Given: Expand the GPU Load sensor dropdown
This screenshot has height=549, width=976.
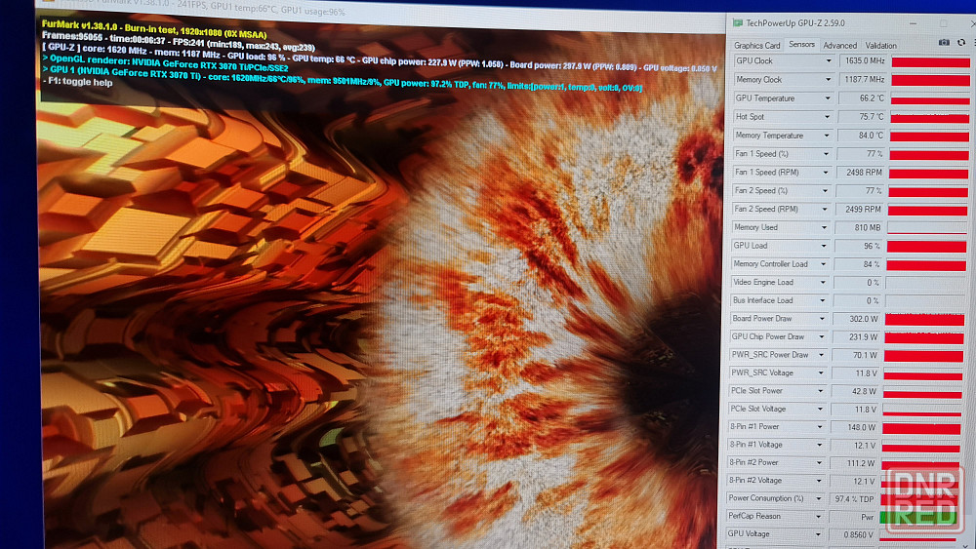Looking at the screenshot, I should point(824,246).
